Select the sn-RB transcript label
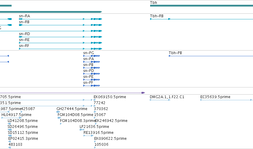This screenshot has width=253, height=149. tap(24, 22)
